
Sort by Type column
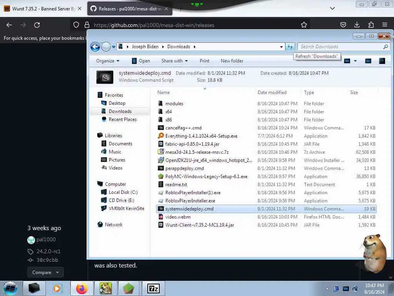tap(324, 92)
